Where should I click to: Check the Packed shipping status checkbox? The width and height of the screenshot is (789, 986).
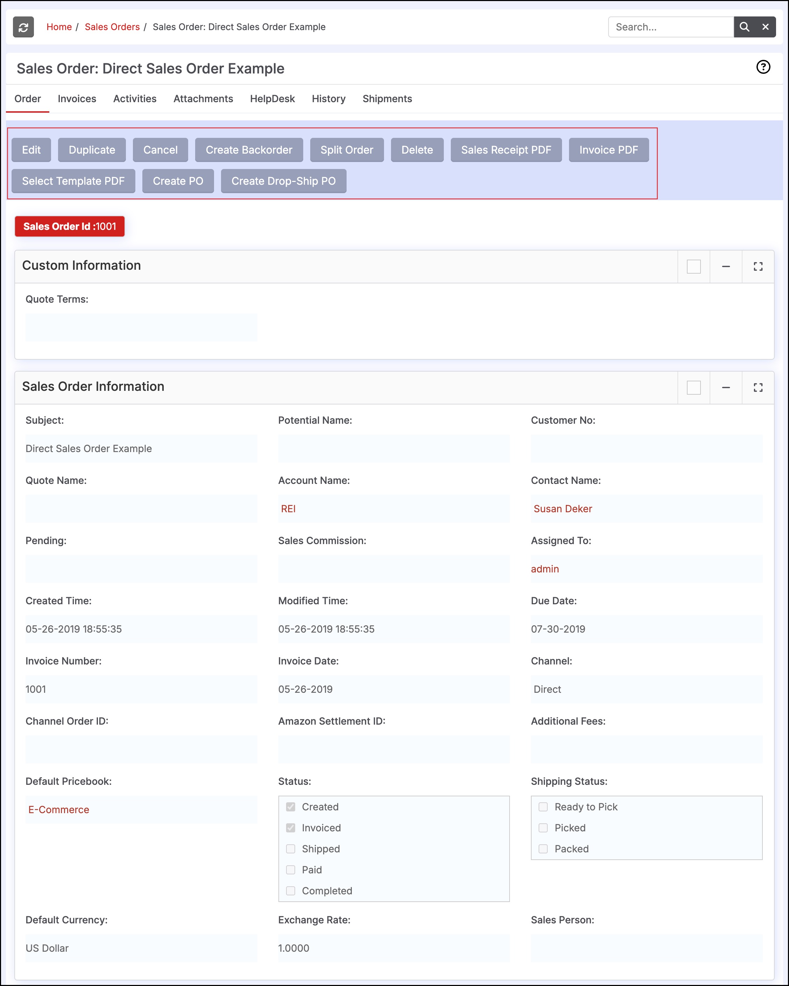[543, 849]
